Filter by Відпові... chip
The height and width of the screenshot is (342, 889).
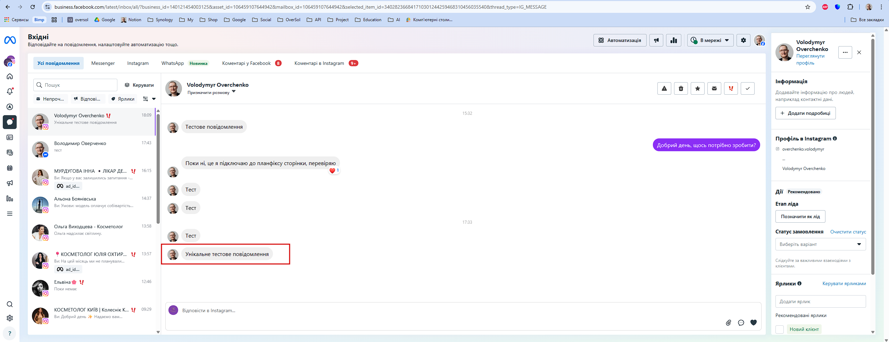[x=87, y=99]
